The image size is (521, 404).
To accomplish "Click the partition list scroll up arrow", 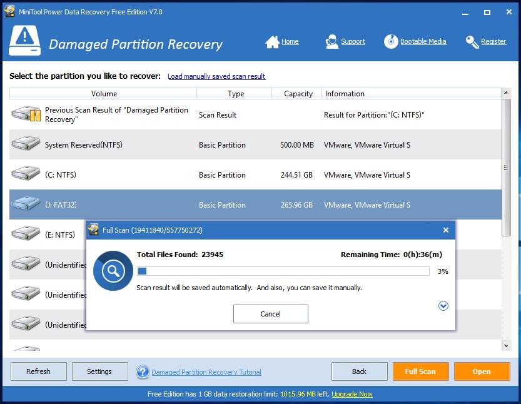I will (x=506, y=93).
